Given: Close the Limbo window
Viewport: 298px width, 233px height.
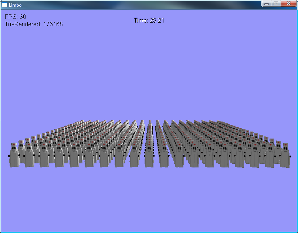Looking at the screenshot, I should coord(288,3).
